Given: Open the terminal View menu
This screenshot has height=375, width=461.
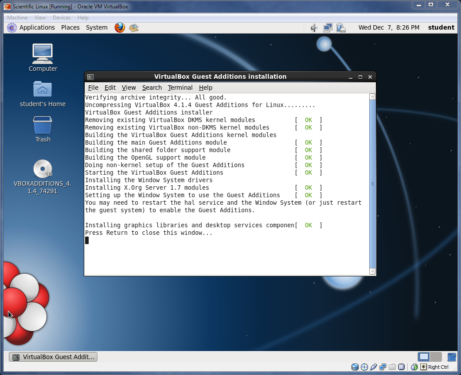Looking at the screenshot, I should 129,88.
